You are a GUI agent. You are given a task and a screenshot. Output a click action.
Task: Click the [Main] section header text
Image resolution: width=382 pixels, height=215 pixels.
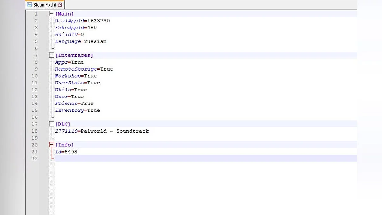(64, 14)
